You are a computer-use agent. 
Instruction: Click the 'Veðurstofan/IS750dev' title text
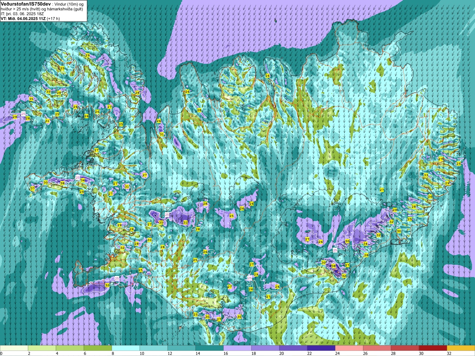(26, 4)
